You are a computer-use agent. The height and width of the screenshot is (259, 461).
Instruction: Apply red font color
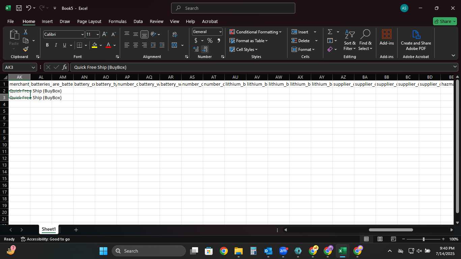pos(108,45)
